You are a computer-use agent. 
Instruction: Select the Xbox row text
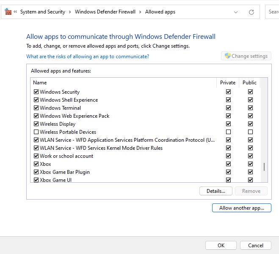(45, 164)
